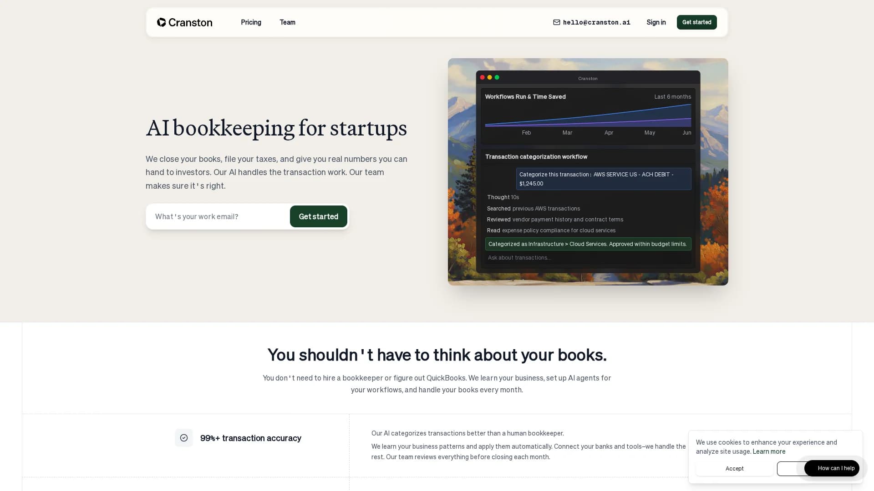Click the Thought 10s step line
This screenshot has width=874, height=491.
[503, 197]
